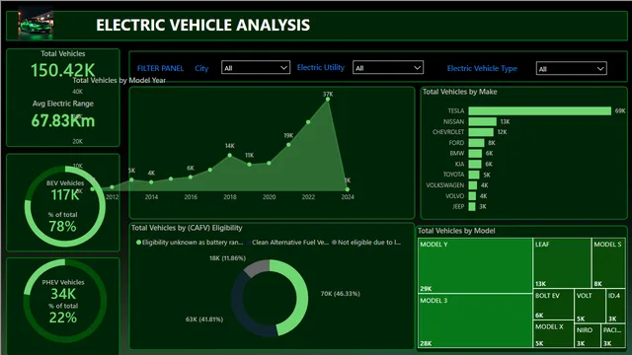Click the ELECTRIC VEHICLE ANALYSIS title

tap(202, 25)
